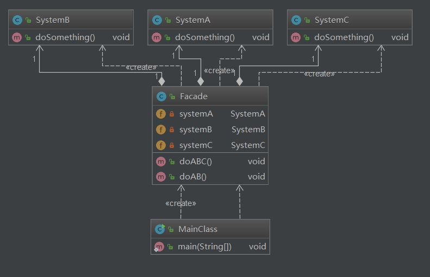Screen dimensions: 430x277
Task: Select the SystemB class title
Action: tap(53, 20)
